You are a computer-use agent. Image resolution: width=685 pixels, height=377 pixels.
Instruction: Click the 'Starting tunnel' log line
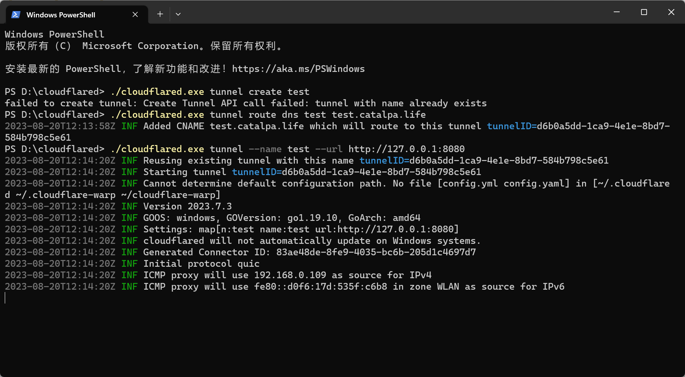pyautogui.click(x=243, y=172)
